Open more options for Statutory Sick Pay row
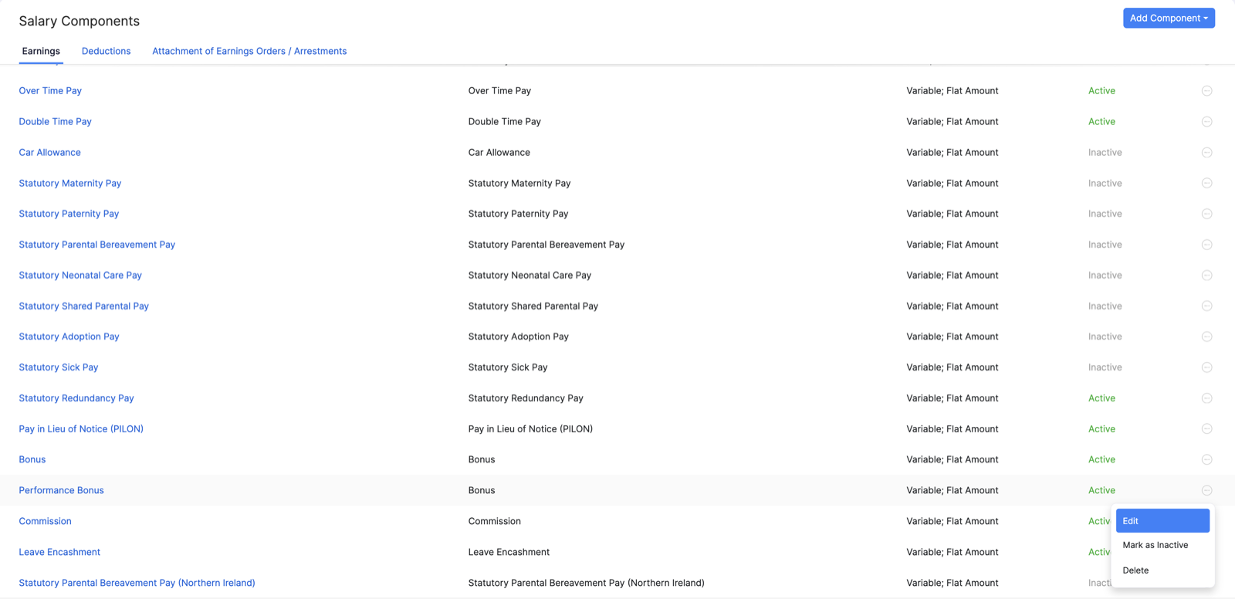Viewport: 1235px width, 599px height. 1206,367
